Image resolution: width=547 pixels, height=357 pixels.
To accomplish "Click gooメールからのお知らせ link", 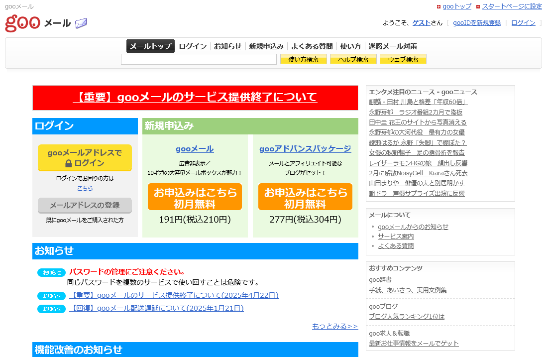I will coord(413,227).
